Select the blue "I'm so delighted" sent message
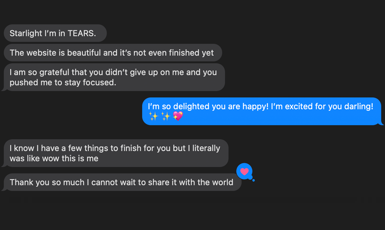 [x=263, y=111]
